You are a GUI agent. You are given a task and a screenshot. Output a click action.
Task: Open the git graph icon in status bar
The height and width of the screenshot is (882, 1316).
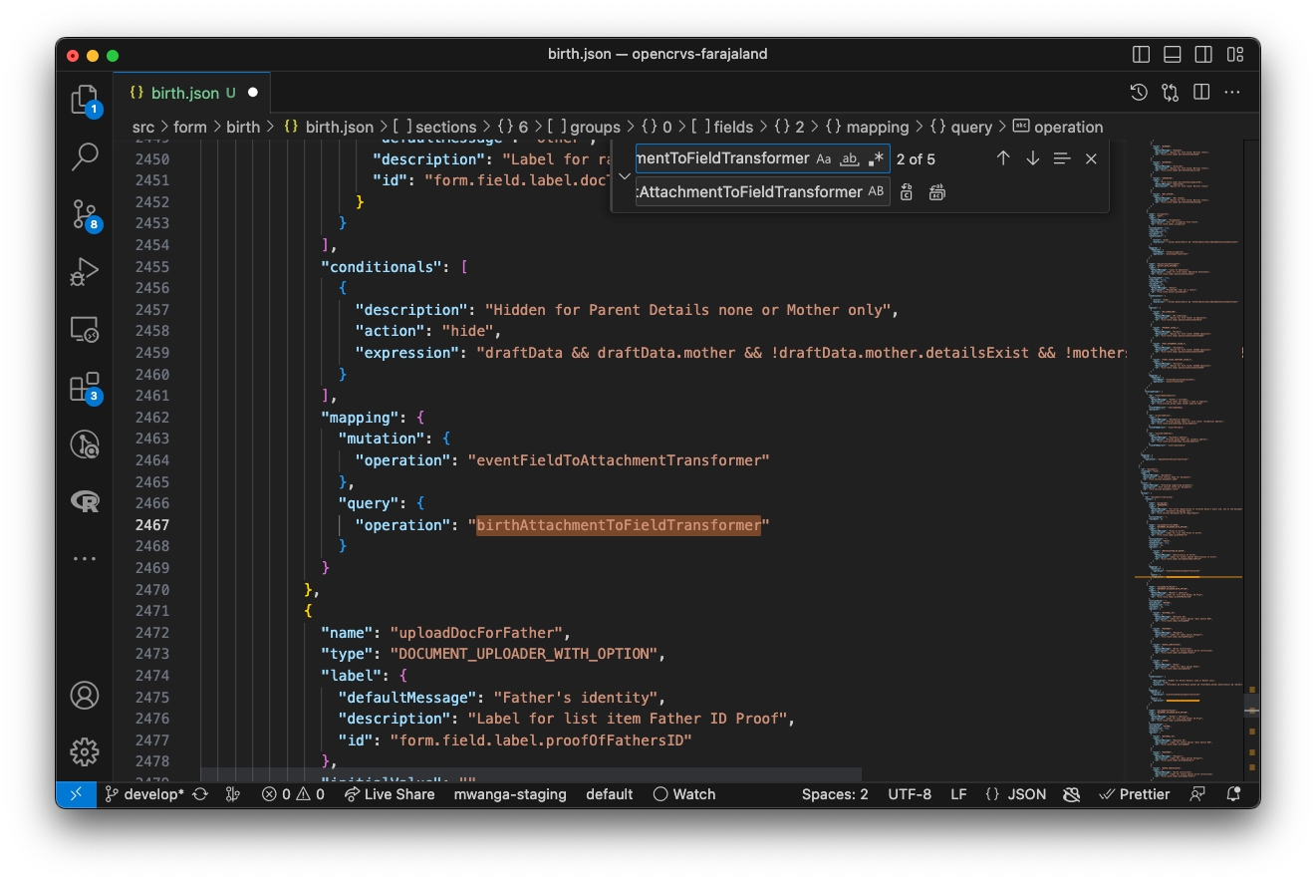[232, 794]
